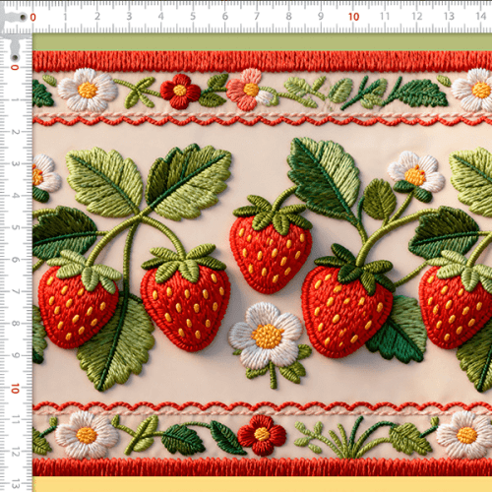
Task: Click the number 8 on the left ruler
Action: point(16,324)
